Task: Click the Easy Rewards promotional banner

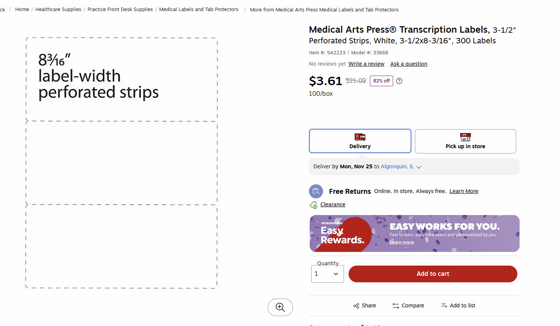Action: pyautogui.click(x=414, y=234)
